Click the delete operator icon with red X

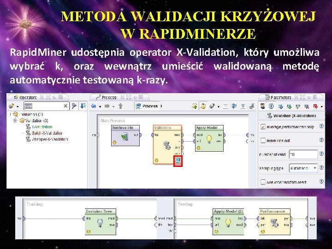click(x=307, y=107)
